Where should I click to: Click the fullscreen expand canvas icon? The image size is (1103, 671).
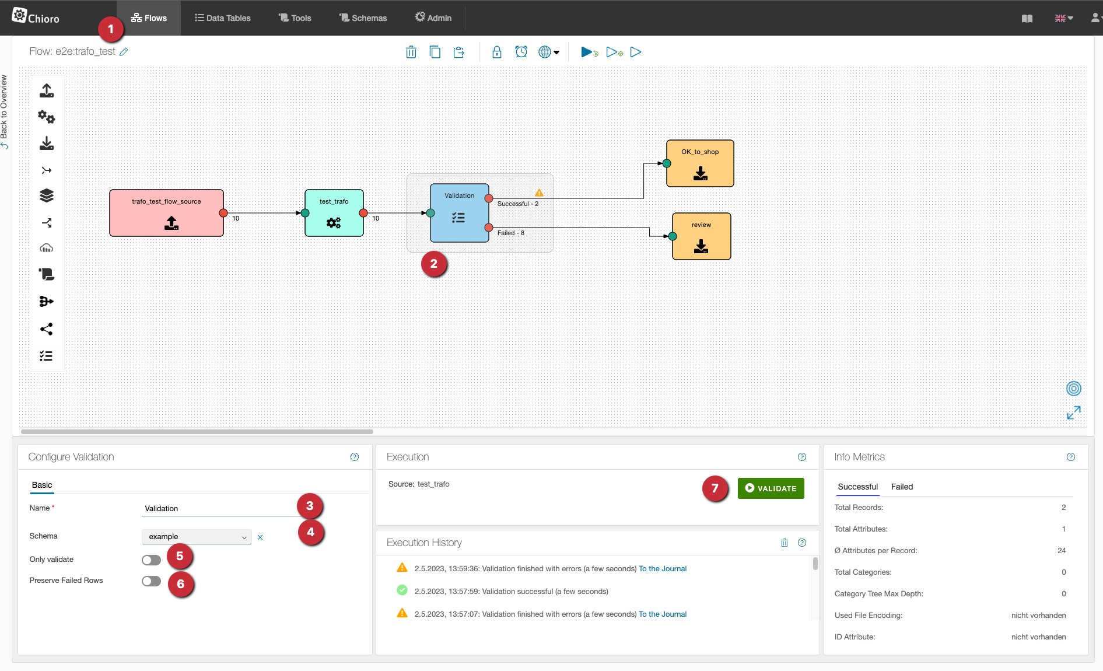click(1073, 413)
